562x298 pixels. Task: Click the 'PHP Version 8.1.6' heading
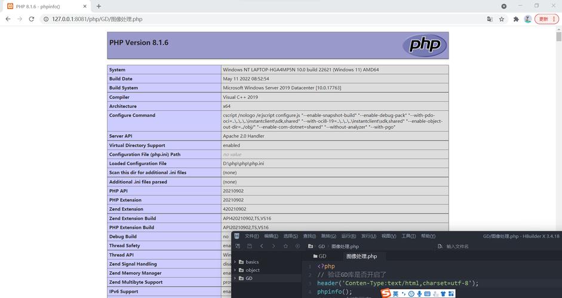tap(139, 42)
